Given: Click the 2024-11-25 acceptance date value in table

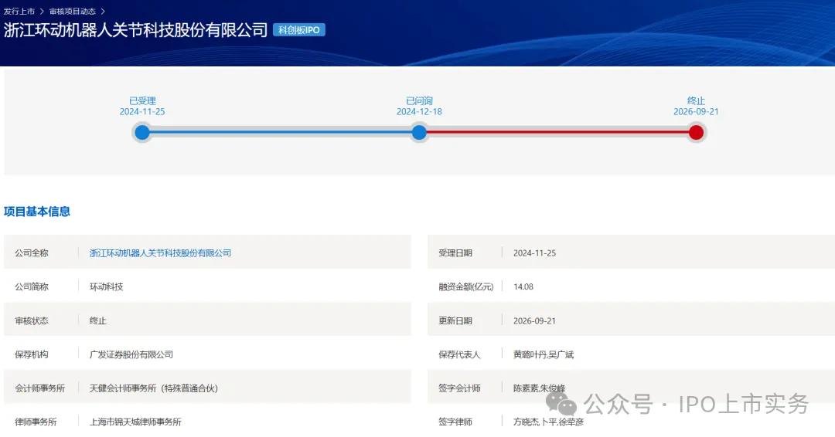Looking at the screenshot, I should point(535,253).
